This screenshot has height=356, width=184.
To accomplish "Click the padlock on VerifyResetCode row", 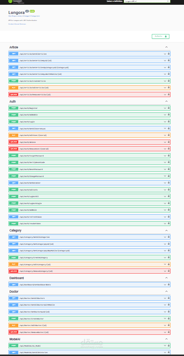I will click(x=169, y=162).
